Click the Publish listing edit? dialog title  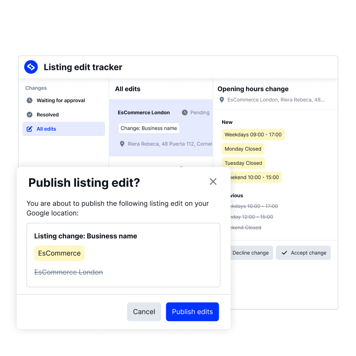click(84, 183)
